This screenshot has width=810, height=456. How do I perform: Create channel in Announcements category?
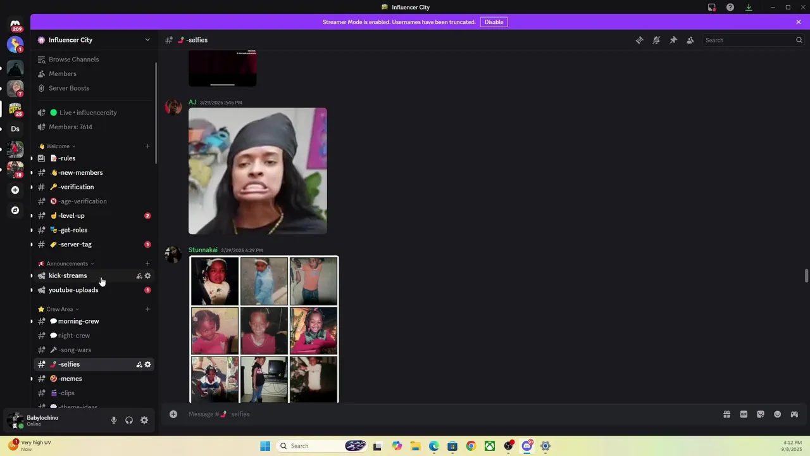pos(147,263)
